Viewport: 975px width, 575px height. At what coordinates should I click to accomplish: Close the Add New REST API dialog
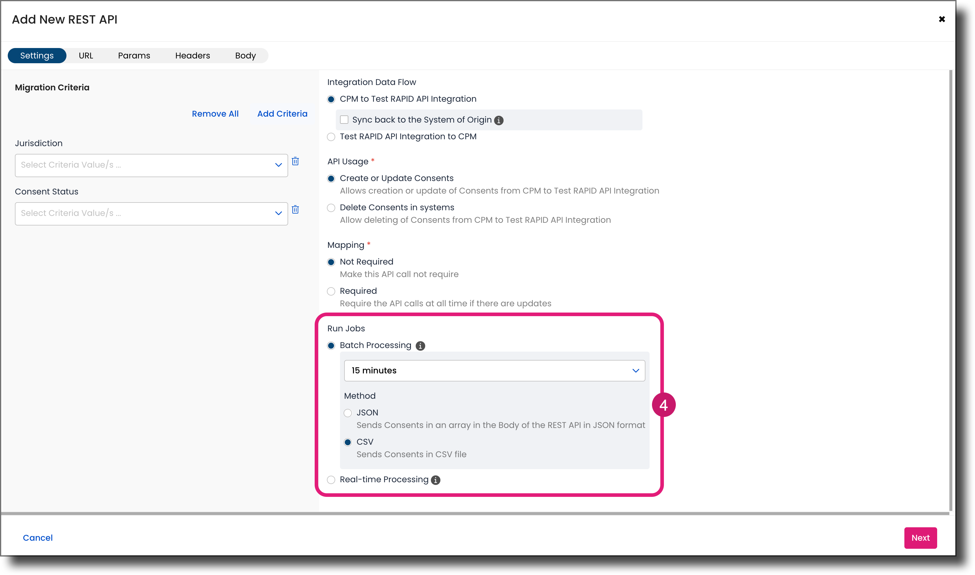(x=942, y=19)
